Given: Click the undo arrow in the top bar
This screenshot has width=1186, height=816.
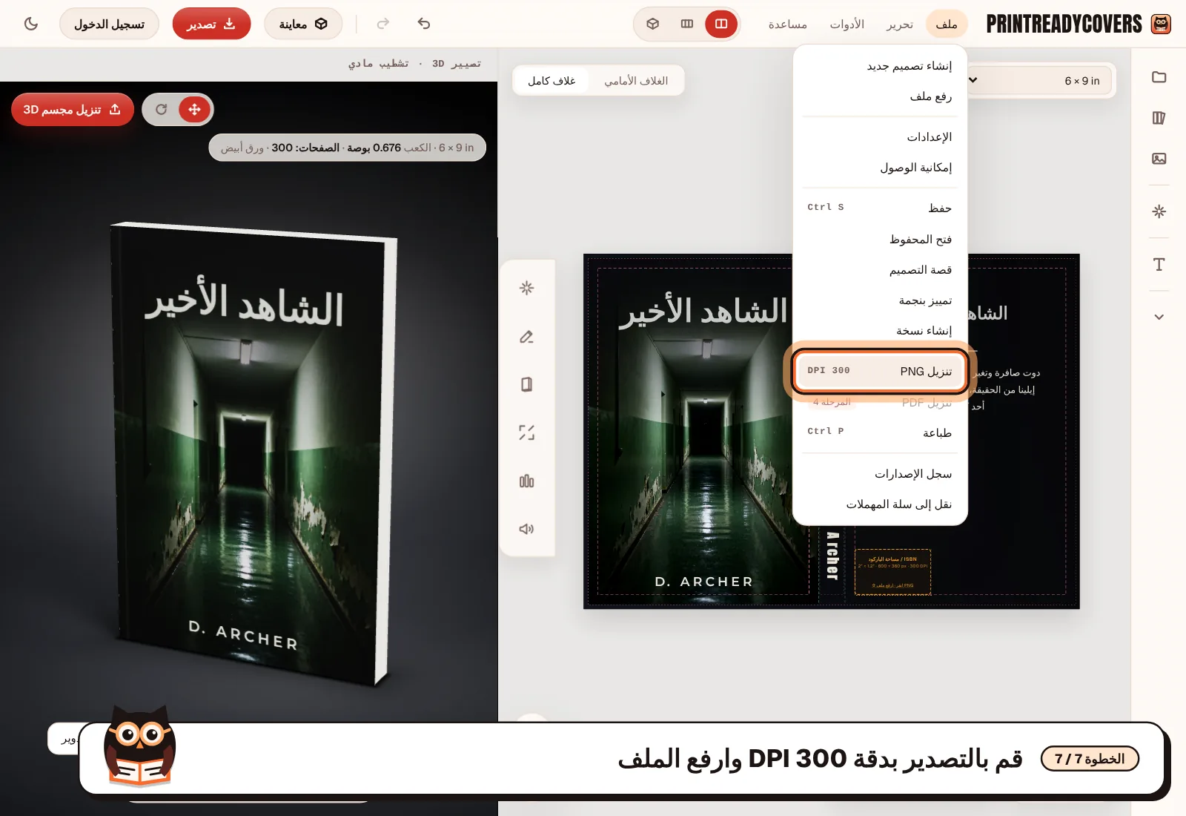Looking at the screenshot, I should pos(424,24).
